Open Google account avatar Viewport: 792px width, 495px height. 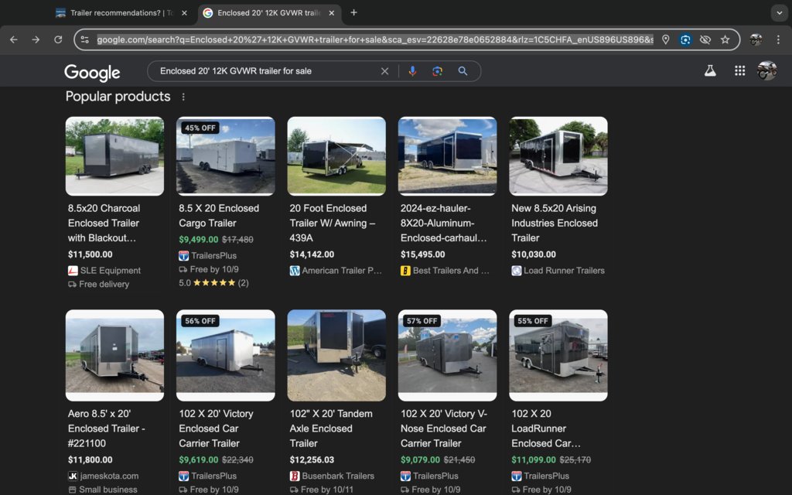point(766,70)
